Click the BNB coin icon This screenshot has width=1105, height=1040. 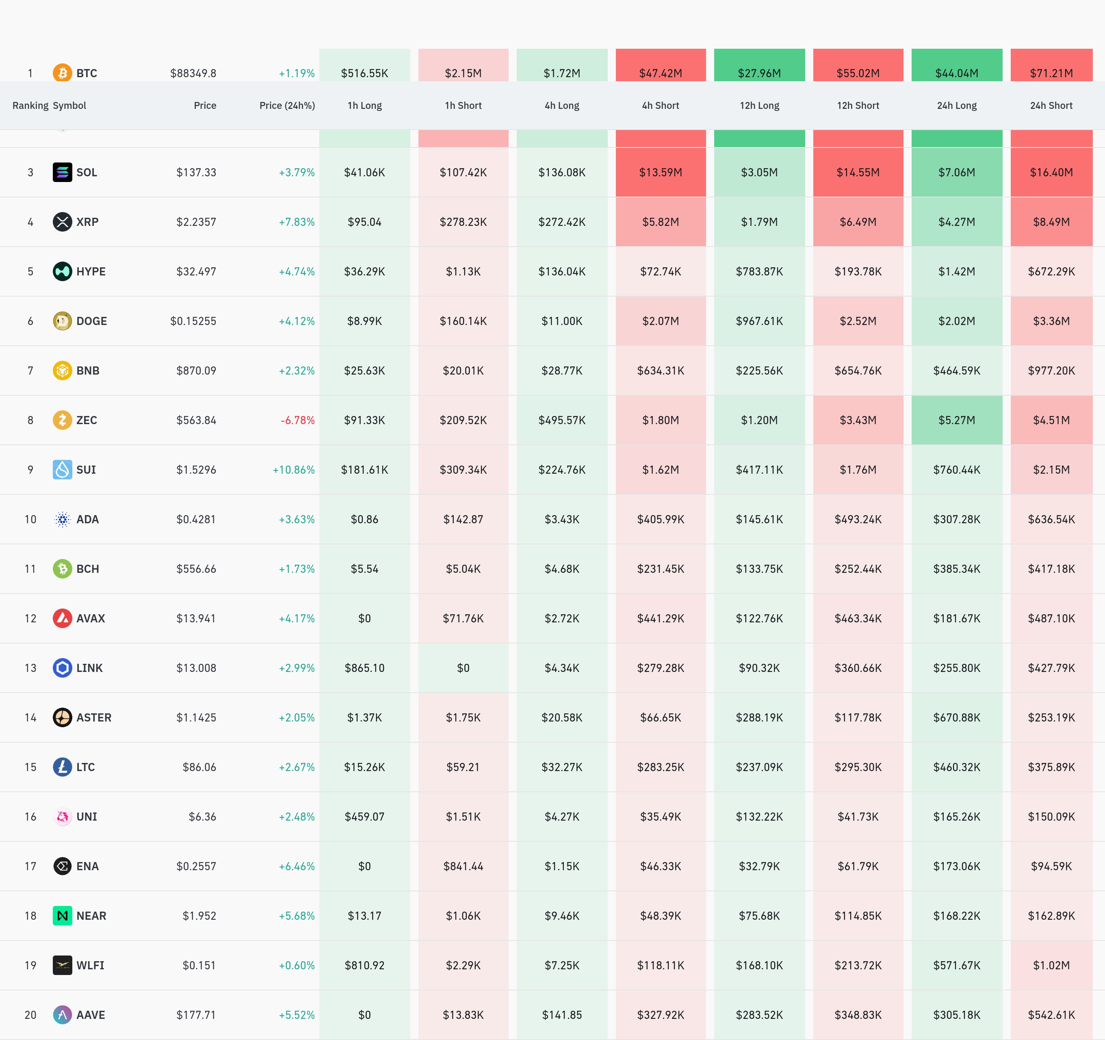tap(62, 370)
